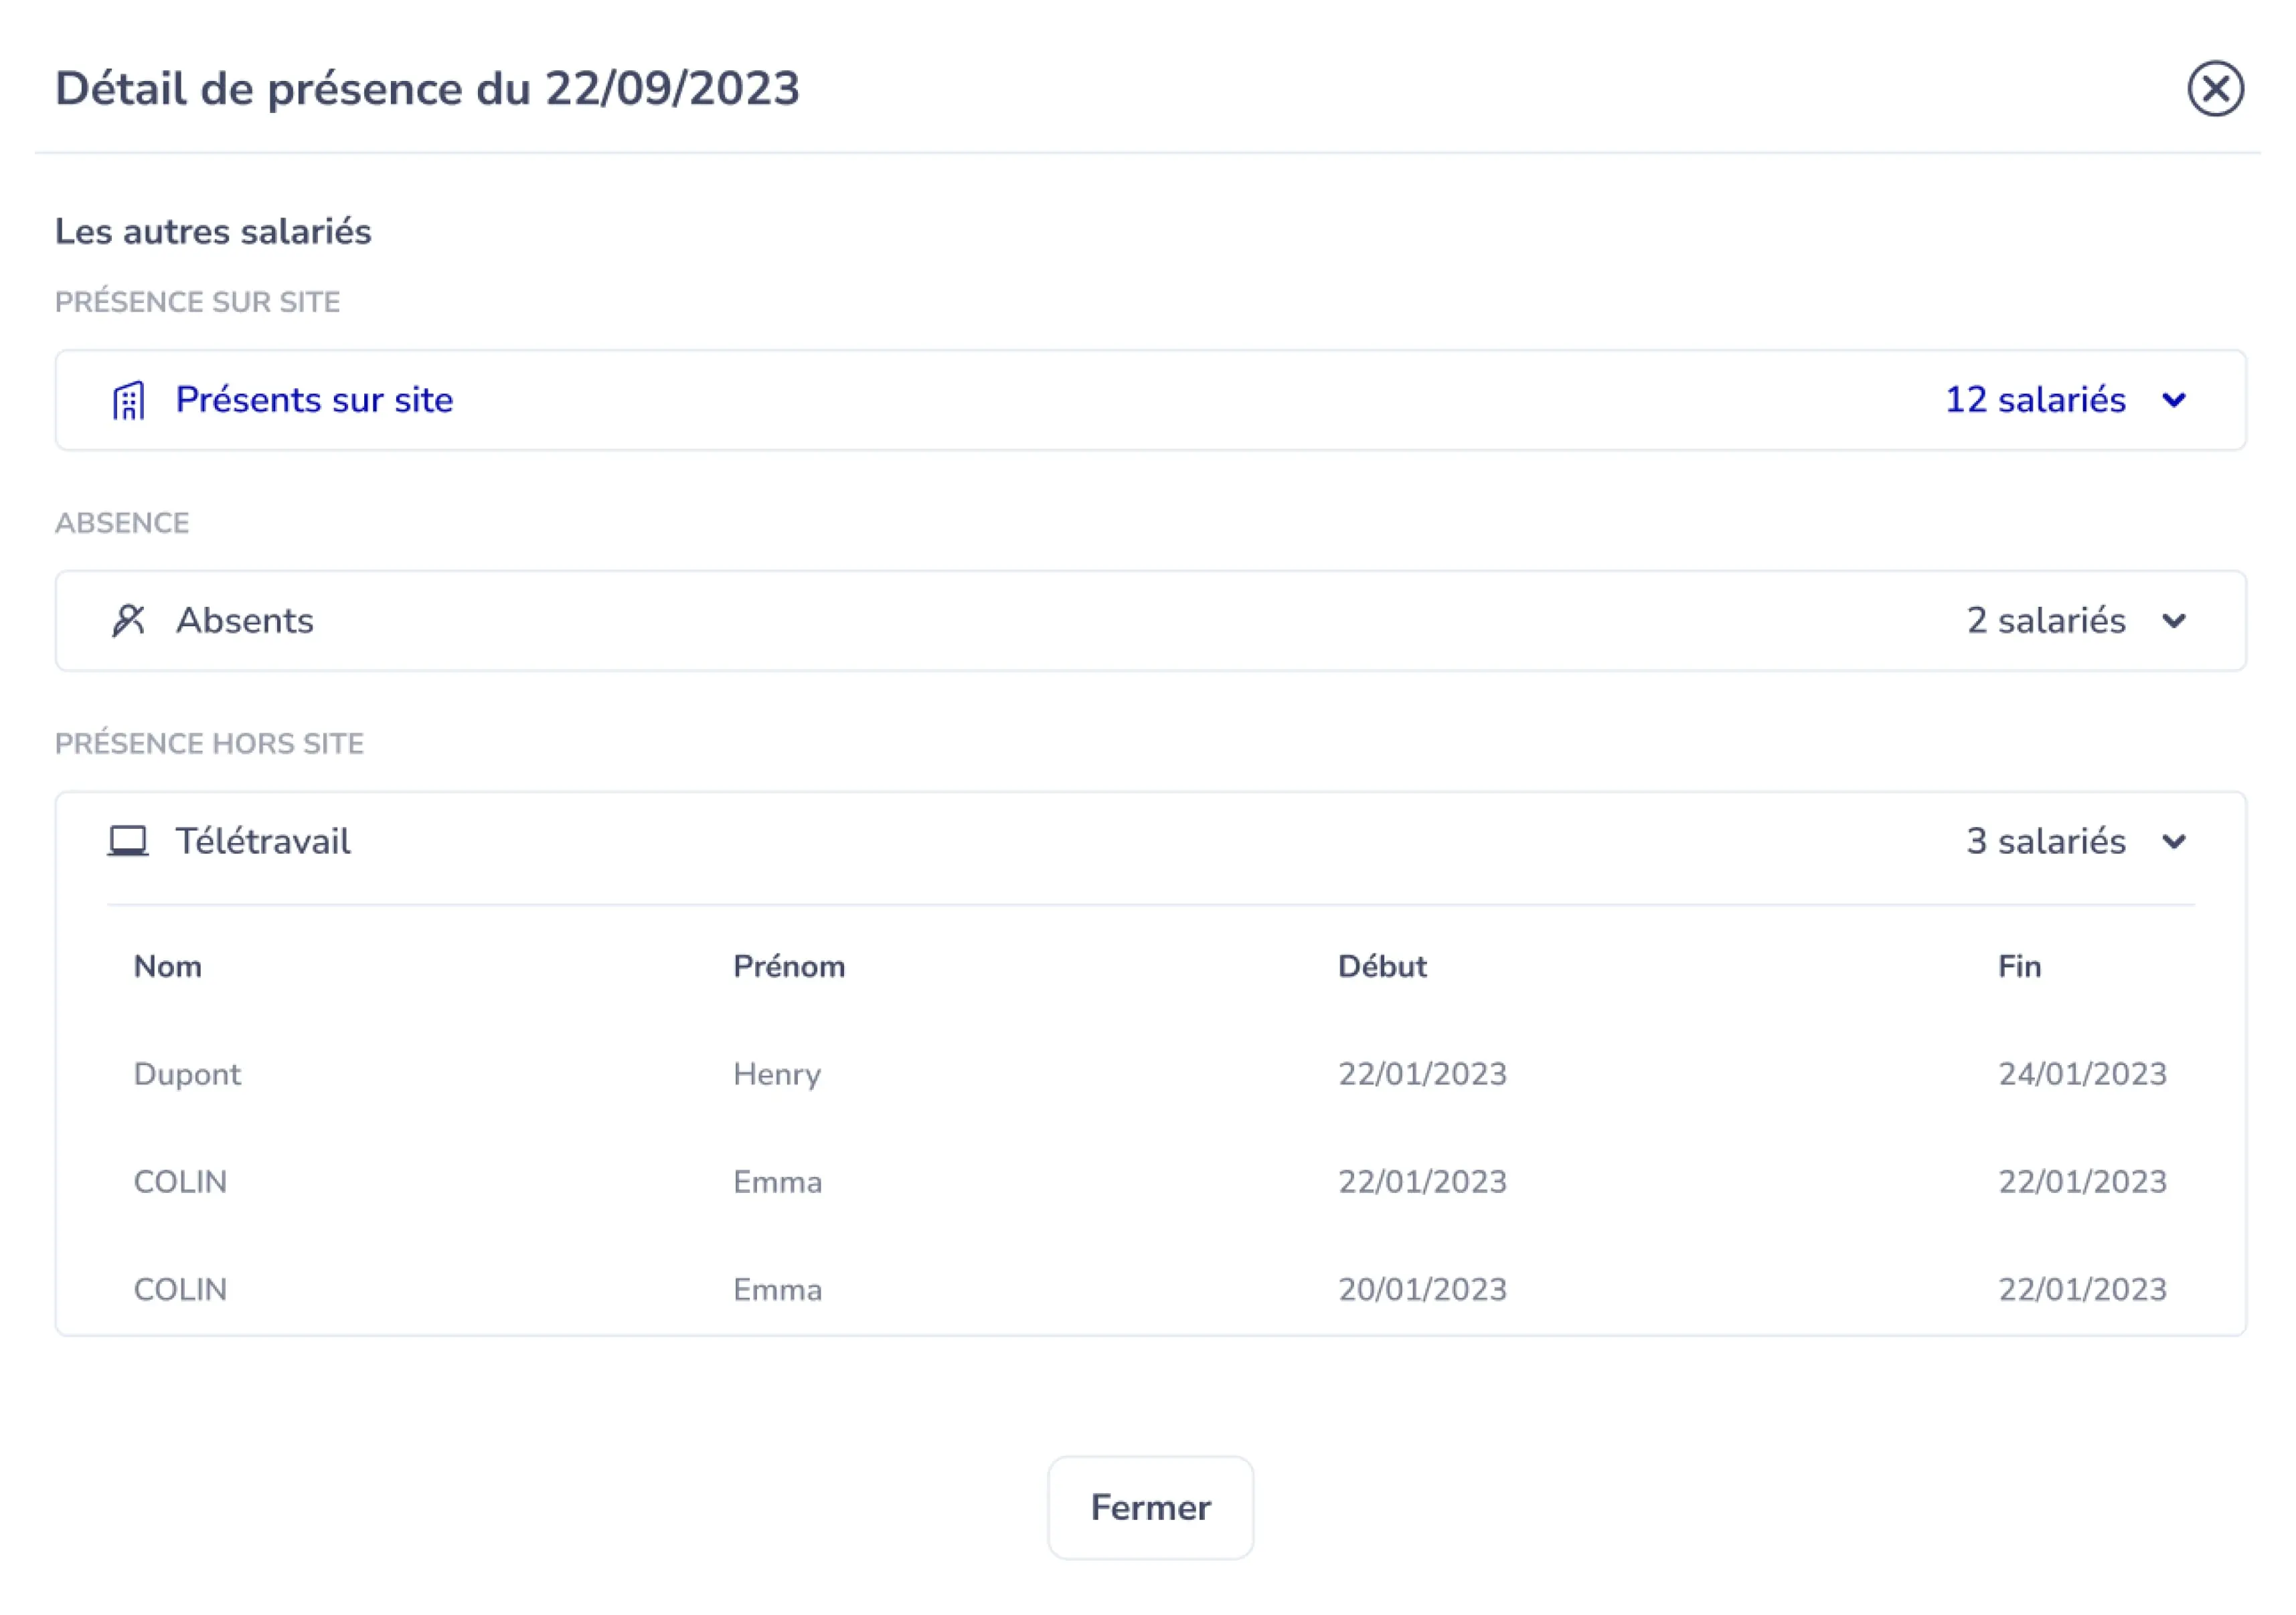Click the building icon beside Présents sur site

tap(128, 401)
